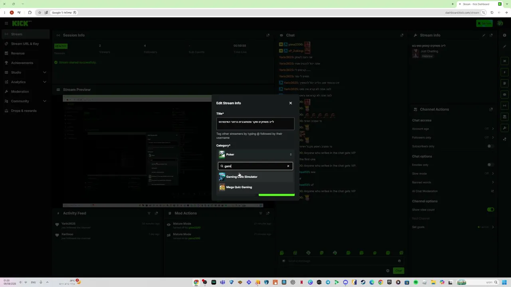Viewport: 511px width, 287px height.
Task: Open Followers only settings
Action: click(453, 138)
